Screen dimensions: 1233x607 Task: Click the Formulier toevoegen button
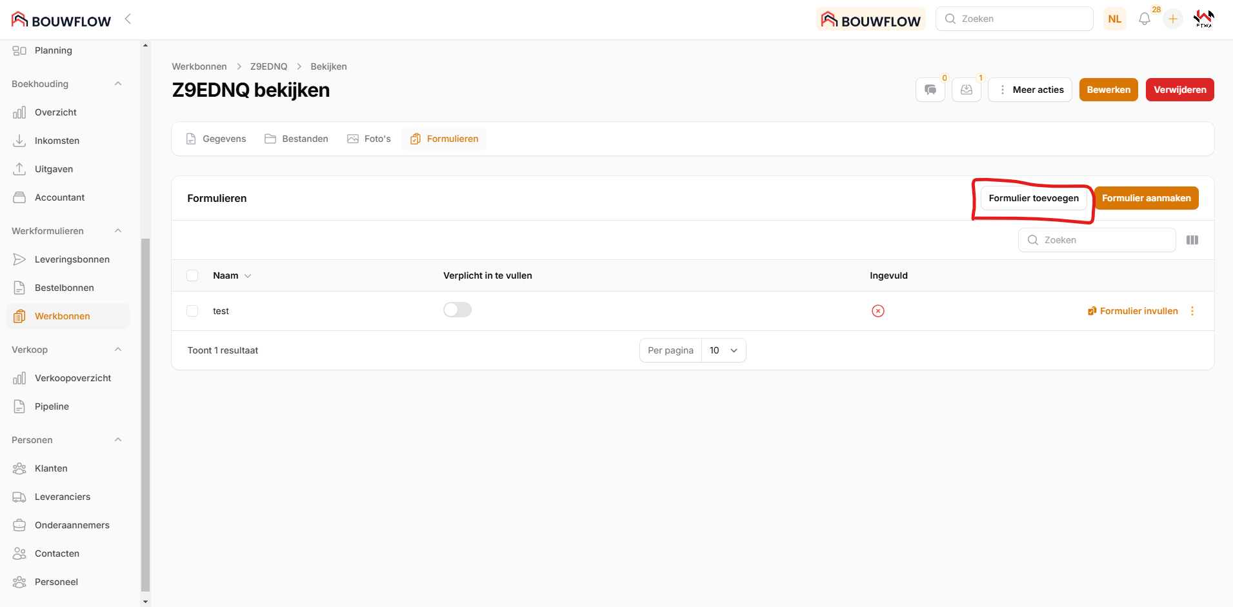coord(1033,198)
